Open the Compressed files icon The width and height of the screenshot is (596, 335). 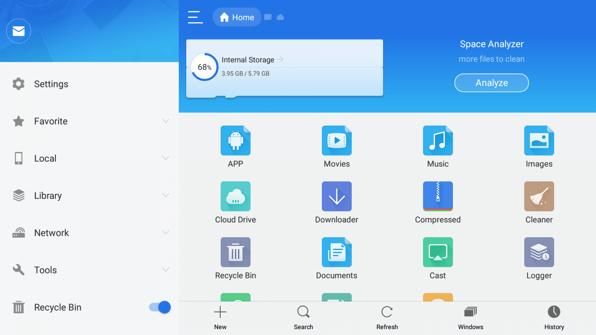tap(438, 196)
